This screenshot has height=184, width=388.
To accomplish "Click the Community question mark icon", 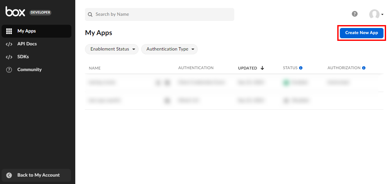I will click(x=9, y=70).
